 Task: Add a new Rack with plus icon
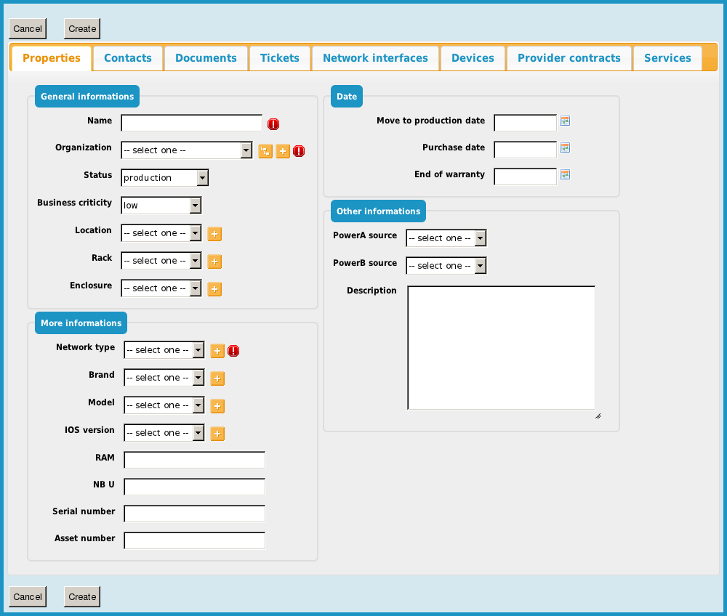(x=214, y=262)
